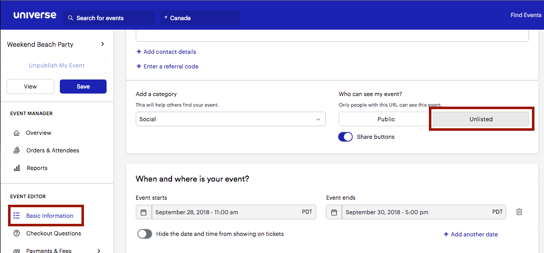Viewport: 544px width, 253px height.
Task: Click the Add another date link
Action: coord(471,234)
